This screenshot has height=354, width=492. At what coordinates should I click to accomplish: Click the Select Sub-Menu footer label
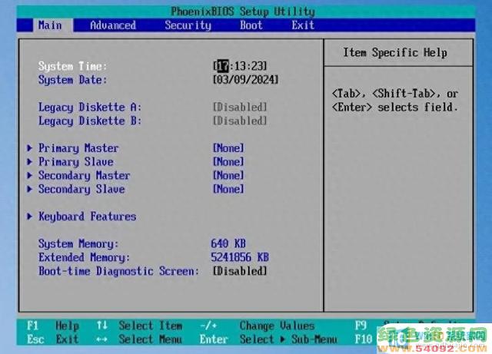[288, 339]
